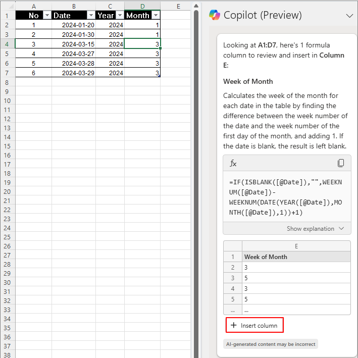Click empty cell E4
The image size is (358, 358).
click(175, 44)
